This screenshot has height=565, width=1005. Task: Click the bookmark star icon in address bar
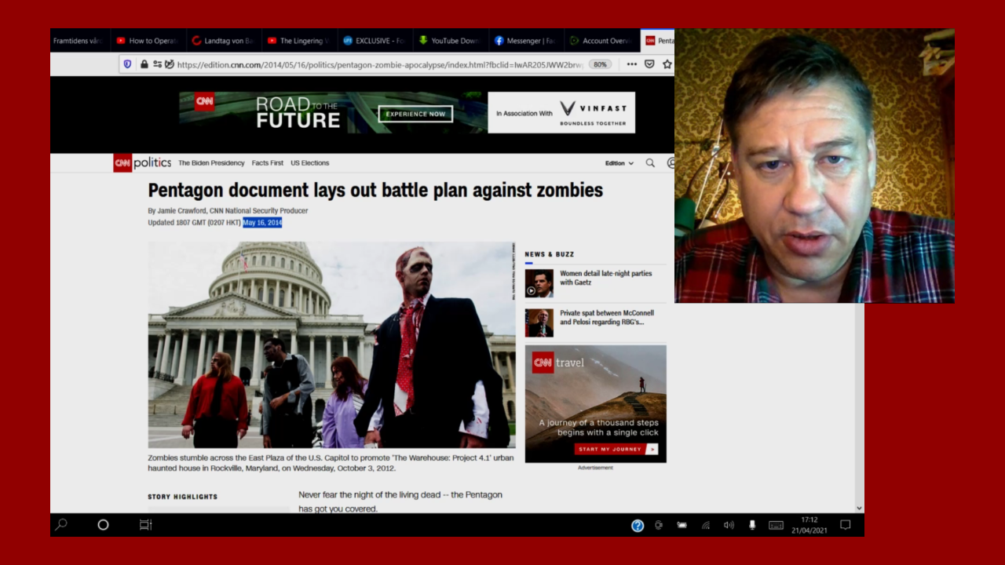[667, 64]
